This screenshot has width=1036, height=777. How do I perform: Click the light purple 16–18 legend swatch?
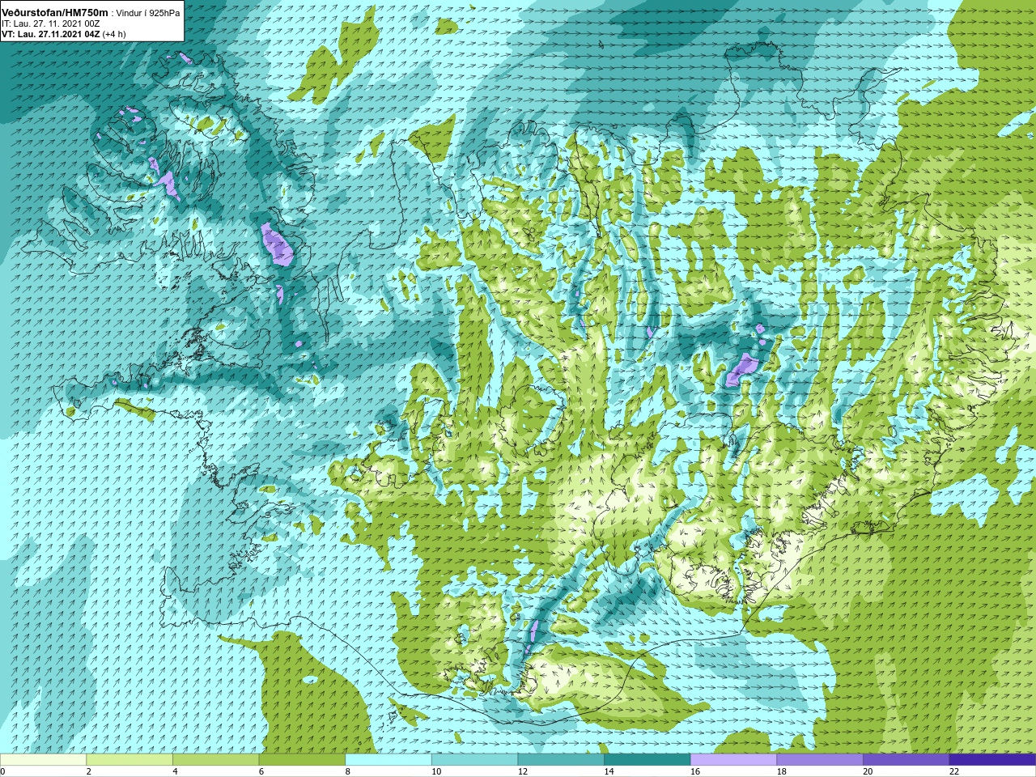click(x=733, y=760)
